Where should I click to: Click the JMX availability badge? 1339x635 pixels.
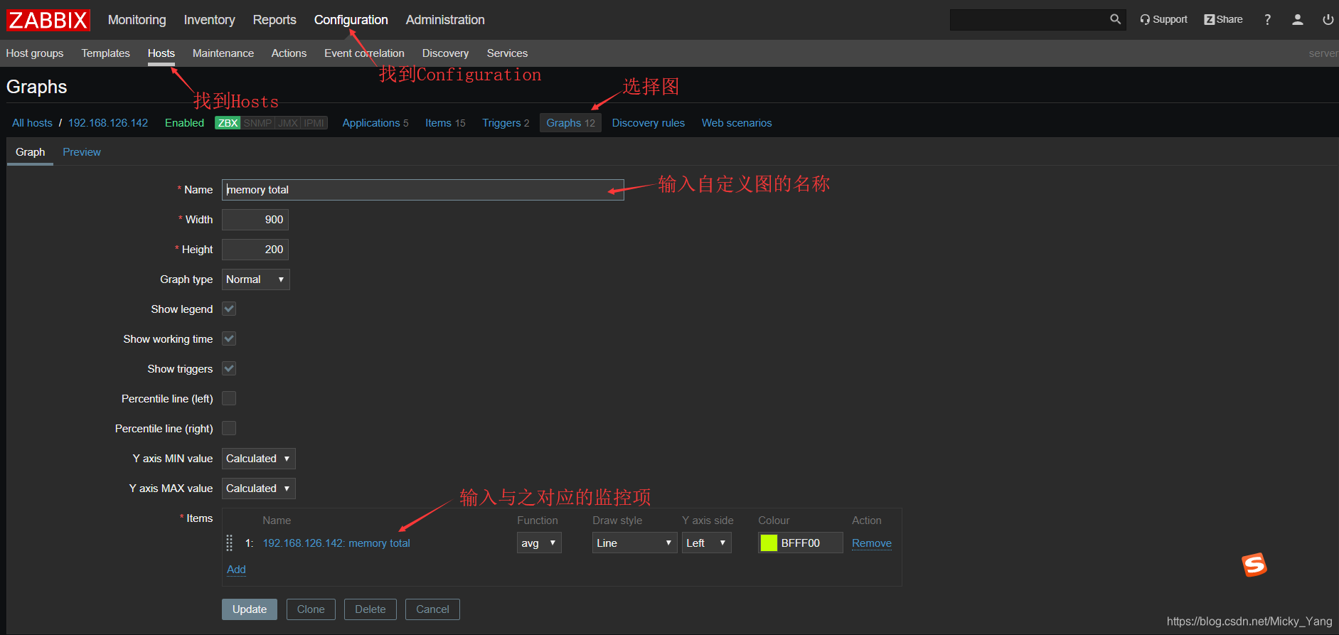[x=288, y=123]
